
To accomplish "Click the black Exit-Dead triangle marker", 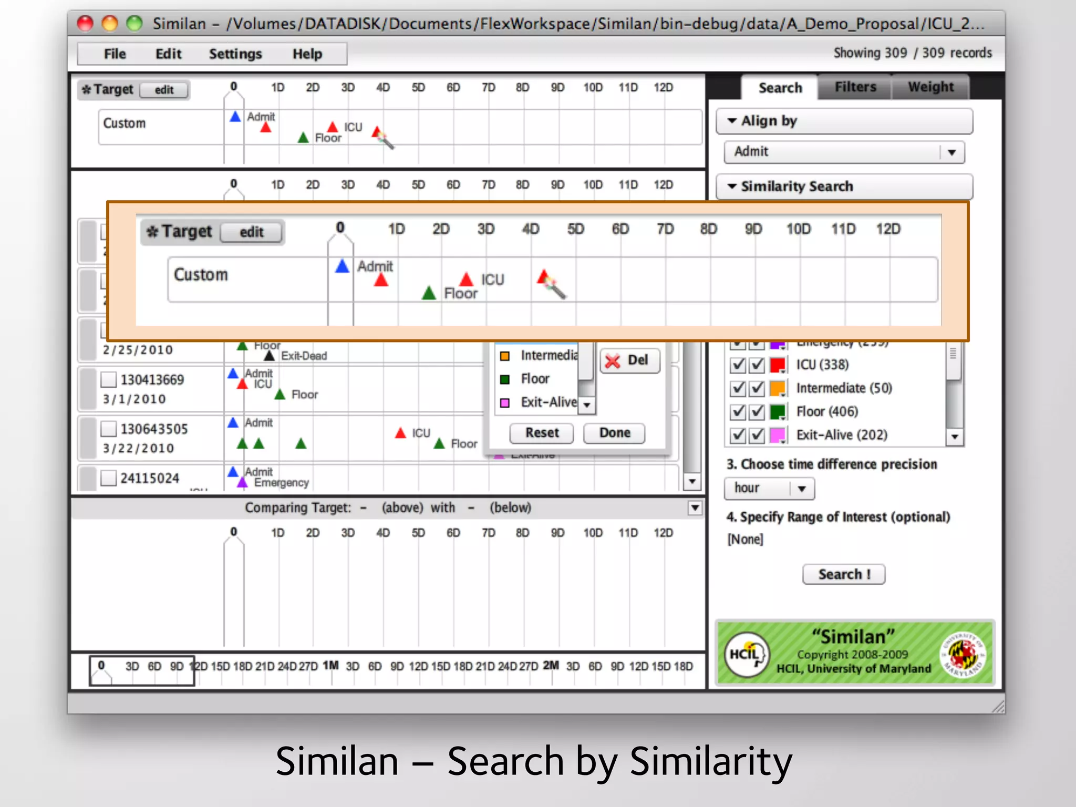I will click(270, 356).
